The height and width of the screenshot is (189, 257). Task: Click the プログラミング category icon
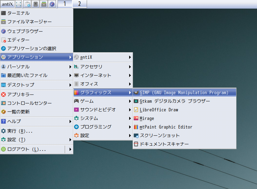[x=76, y=127]
